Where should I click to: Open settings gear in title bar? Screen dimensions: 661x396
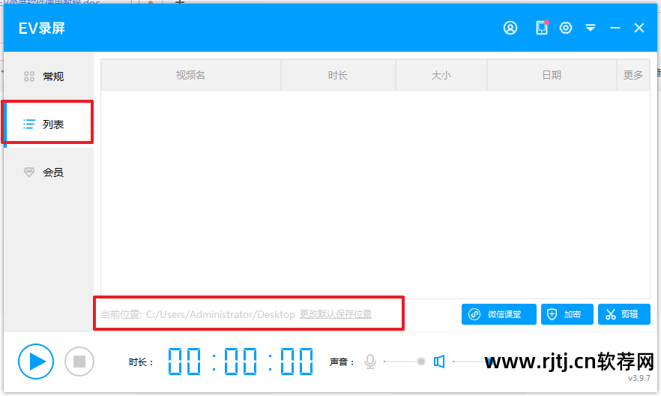[566, 28]
